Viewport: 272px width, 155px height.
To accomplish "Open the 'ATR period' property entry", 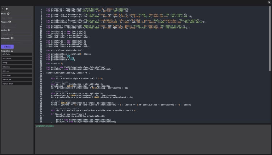I will [x=17, y=58].
